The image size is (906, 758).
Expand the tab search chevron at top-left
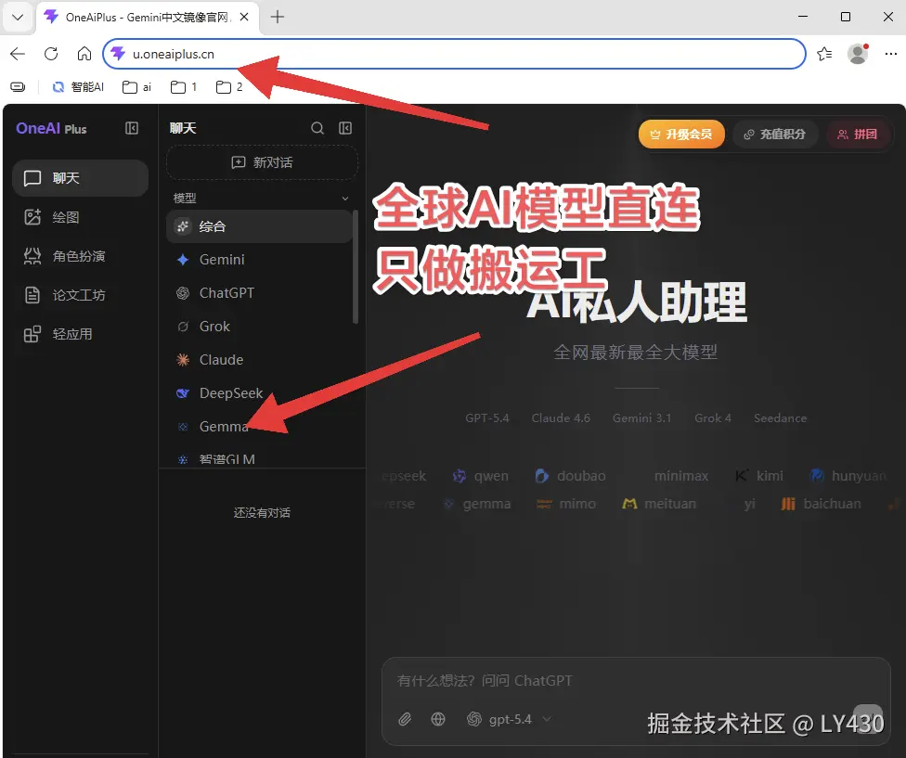click(x=18, y=18)
